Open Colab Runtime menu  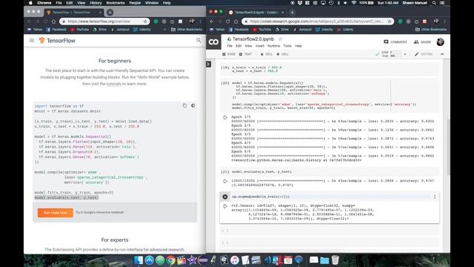[x=273, y=46]
